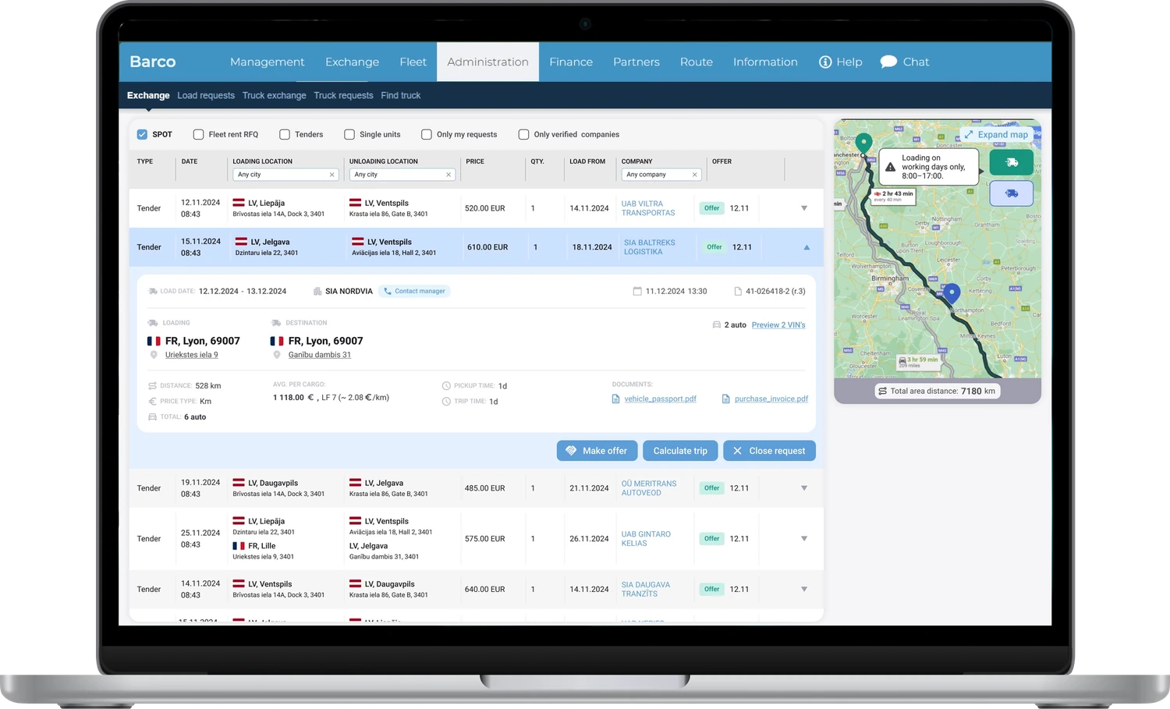This screenshot has height=709, width=1170.
Task: Enable Only my requests checkbox
Action: click(x=427, y=134)
